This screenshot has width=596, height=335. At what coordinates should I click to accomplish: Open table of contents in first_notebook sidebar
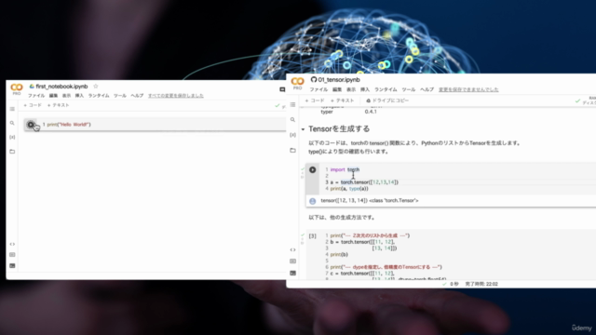coord(12,109)
